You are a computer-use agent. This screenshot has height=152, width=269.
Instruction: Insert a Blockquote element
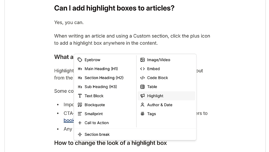pyautogui.click(x=105, y=105)
